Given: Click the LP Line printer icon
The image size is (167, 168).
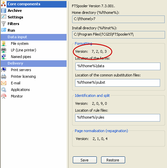Looking at the screenshot, I should pyautogui.click(x=4, y=50).
